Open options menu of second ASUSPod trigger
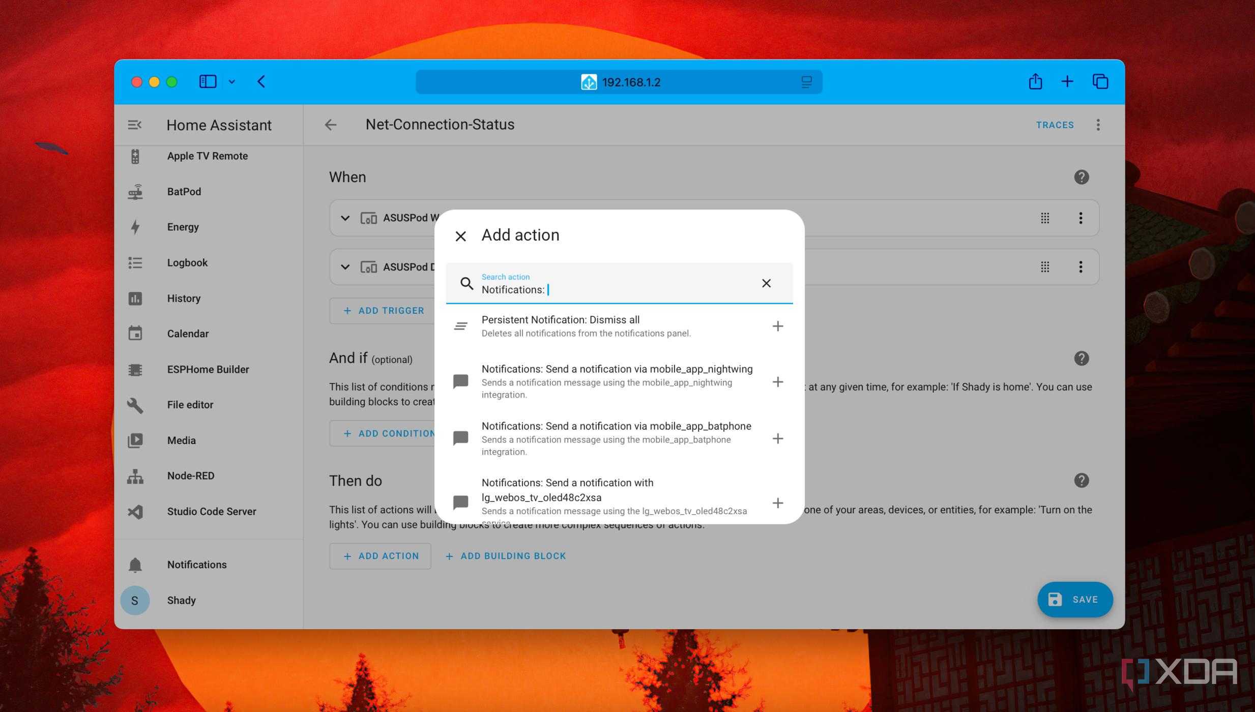Screen dimensions: 1255x712 (x=1081, y=267)
